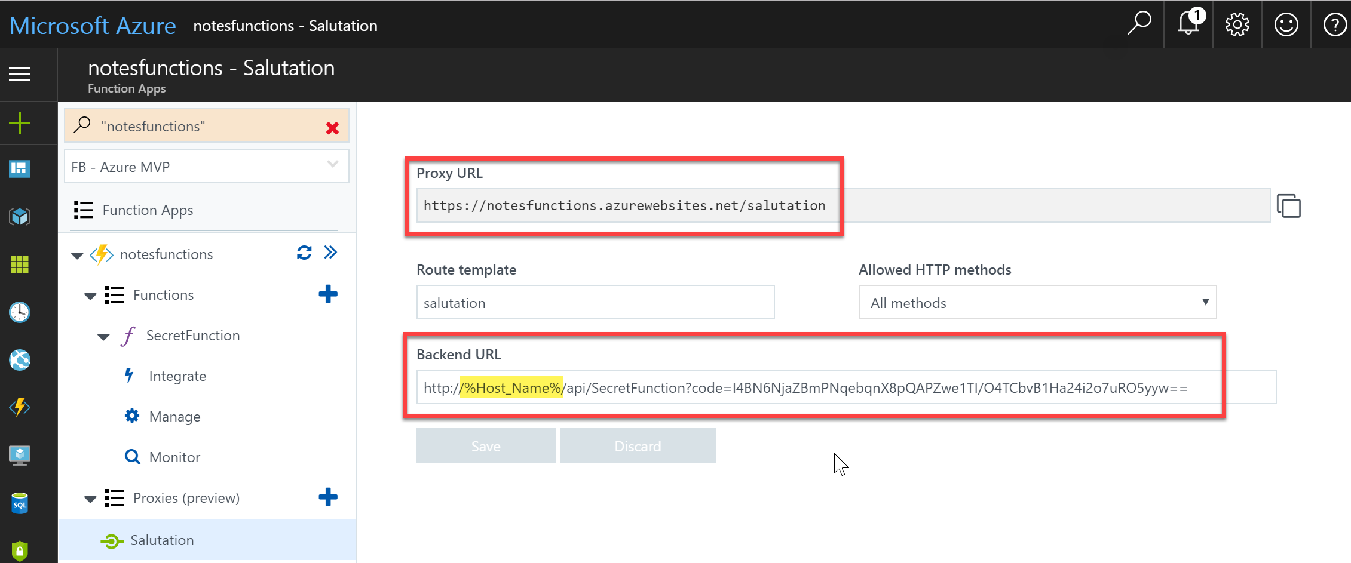Click the Proxies (preview) label

(186, 498)
